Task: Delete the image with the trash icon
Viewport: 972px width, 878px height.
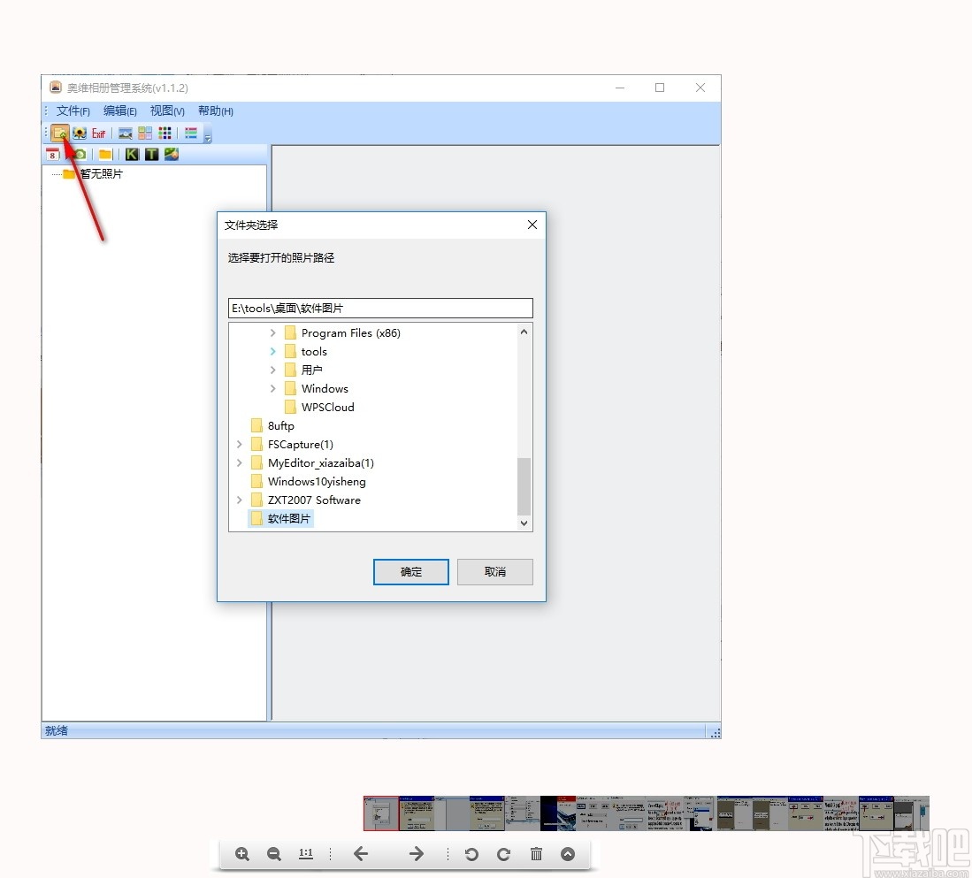Action: (536, 854)
